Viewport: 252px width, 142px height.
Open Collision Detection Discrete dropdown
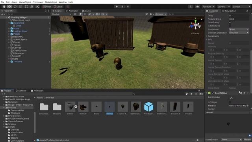click(x=239, y=33)
